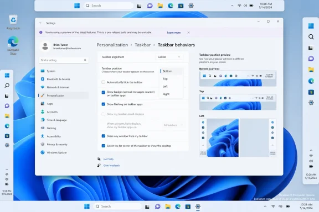Open Start from the top taskbar

pyautogui.click(x=77, y=6)
